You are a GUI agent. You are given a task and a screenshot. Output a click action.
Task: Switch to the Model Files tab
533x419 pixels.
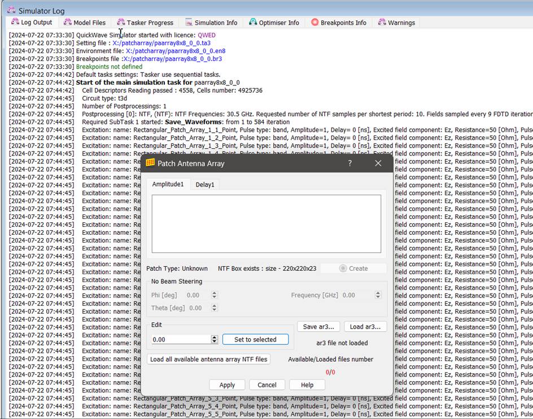click(85, 23)
